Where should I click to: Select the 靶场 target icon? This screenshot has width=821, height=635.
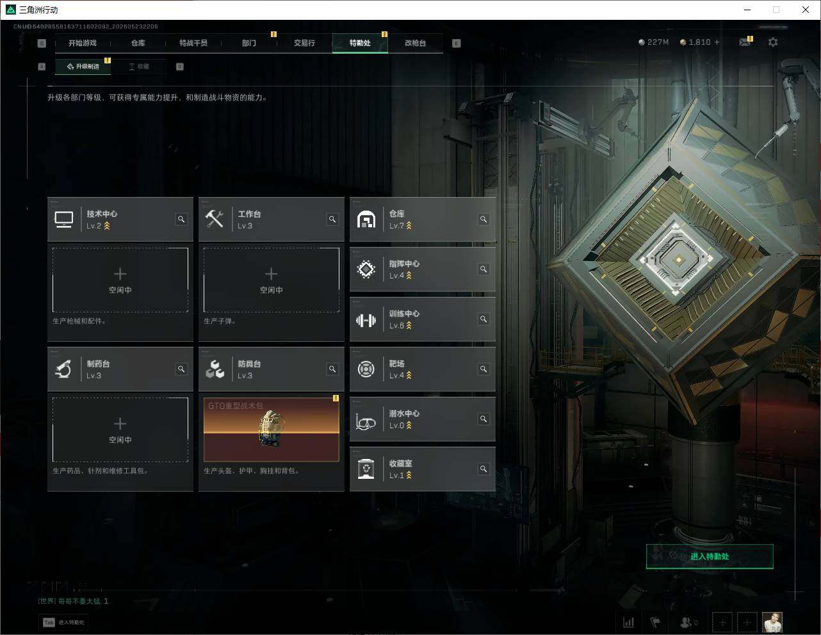(366, 369)
